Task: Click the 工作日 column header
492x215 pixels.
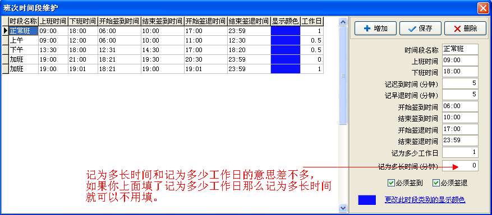Action: point(312,22)
